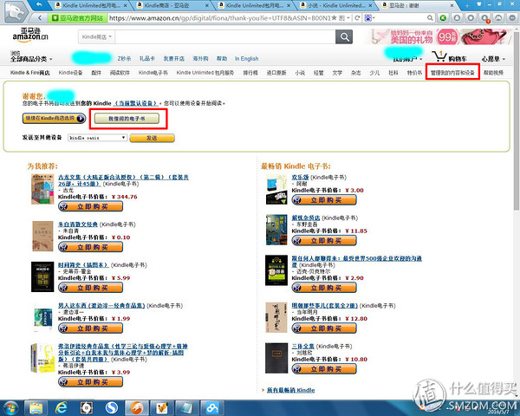Click the browser search box magnifier icon
Image resolution: width=520 pixels, height=416 pixels.
tap(430, 18)
